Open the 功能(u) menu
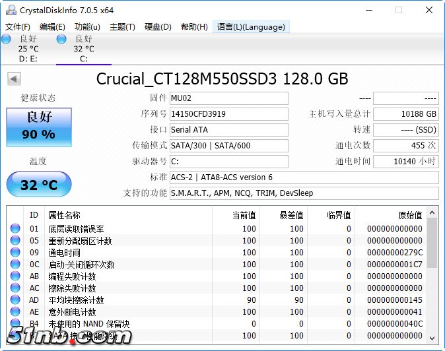Image resolution: width=445 pixels, height=351 pixels. 87,27
